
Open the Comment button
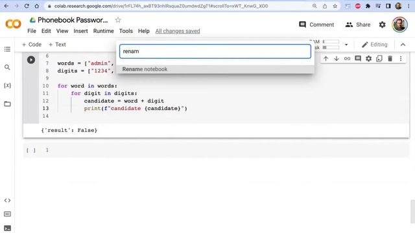tap(316, 25)
